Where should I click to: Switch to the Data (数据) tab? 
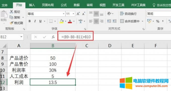[x=76, y=5]
